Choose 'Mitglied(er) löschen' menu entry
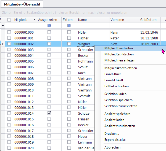The height and width of the screenshot is (151, 166). [119, 54]
